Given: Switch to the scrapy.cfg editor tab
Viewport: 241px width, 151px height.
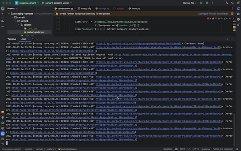Looking at the screenshot, I should tap(84, 9).
